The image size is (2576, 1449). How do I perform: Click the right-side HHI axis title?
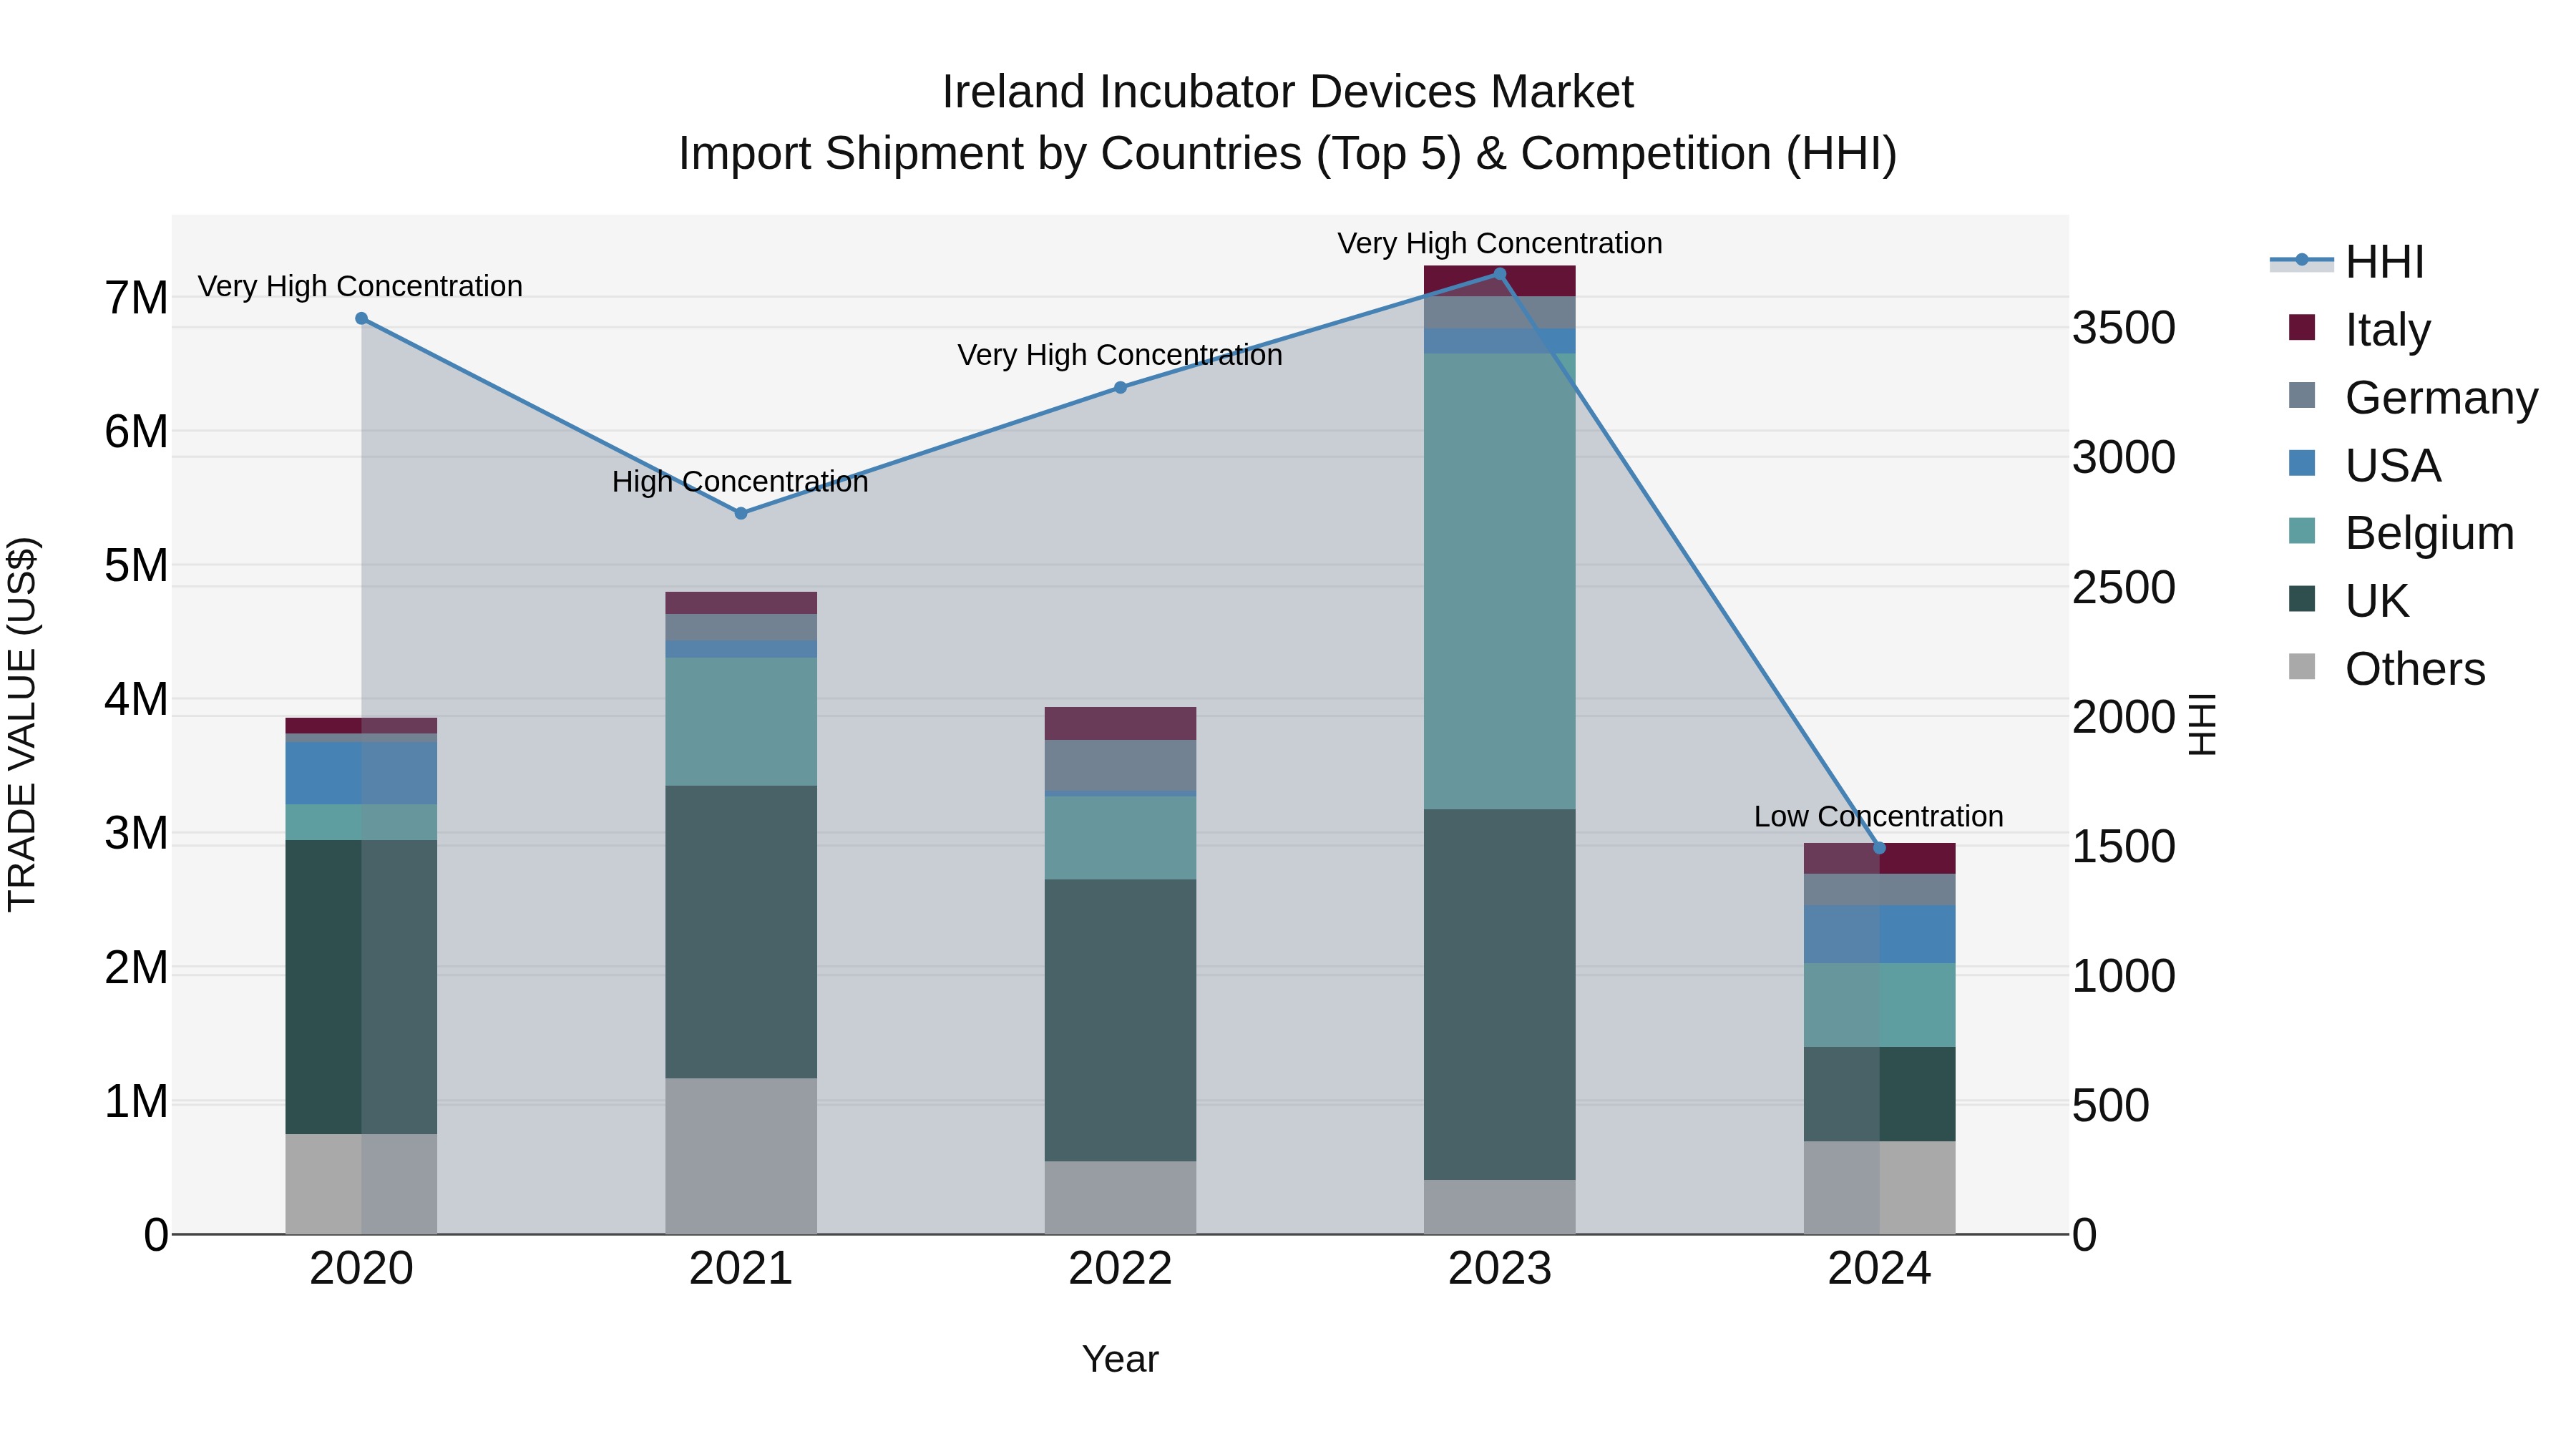tap(2202, 724)
